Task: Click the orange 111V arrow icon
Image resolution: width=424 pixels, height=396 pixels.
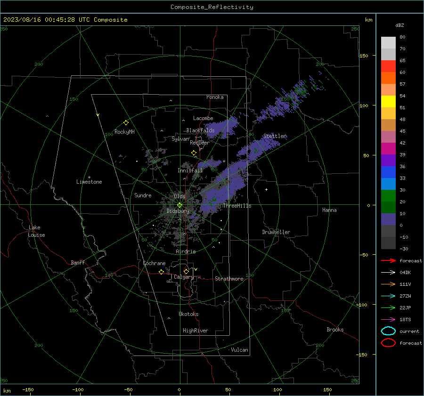Action: [388, 284]
